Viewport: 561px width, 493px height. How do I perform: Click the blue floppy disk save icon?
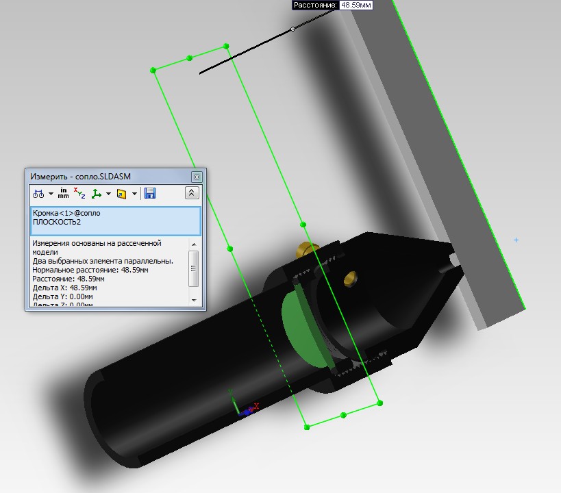pyautogui.click(x=150, y=193)
